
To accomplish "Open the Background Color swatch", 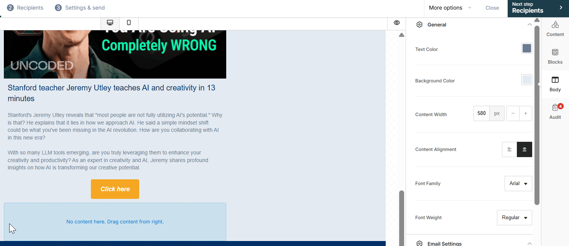I will click(x=527, y=80).
